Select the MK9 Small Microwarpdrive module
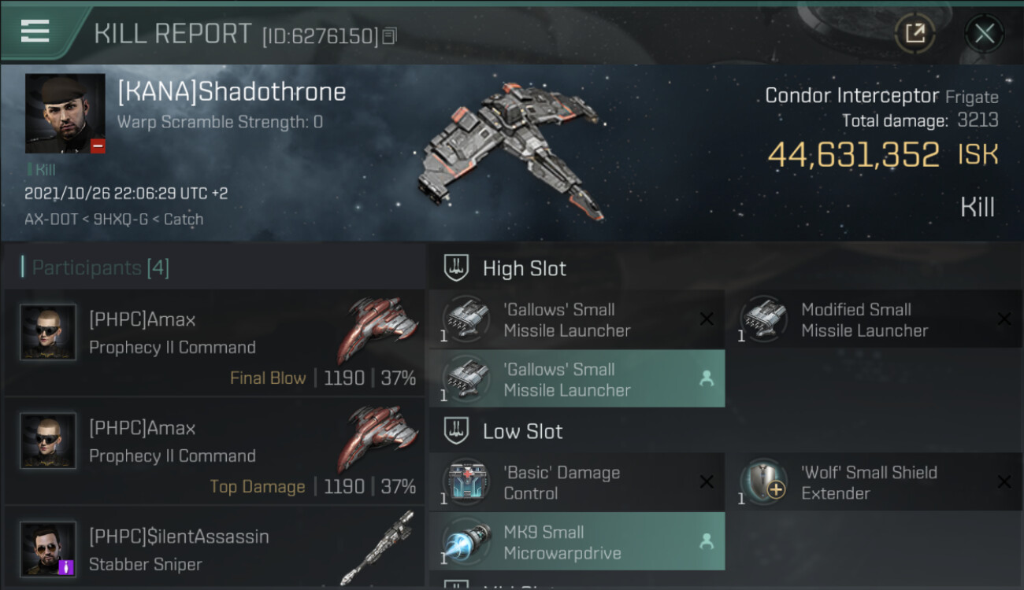Image resolution: width=1024 pixels, height=590 pixels. coord(577,542)
